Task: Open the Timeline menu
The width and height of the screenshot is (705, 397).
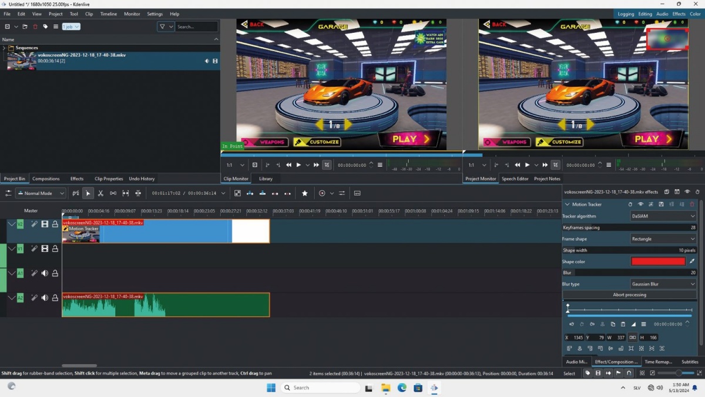Action: (x=108, y=14)
